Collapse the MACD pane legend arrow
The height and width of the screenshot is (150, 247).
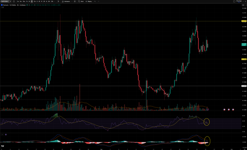(x=3, y=135)
